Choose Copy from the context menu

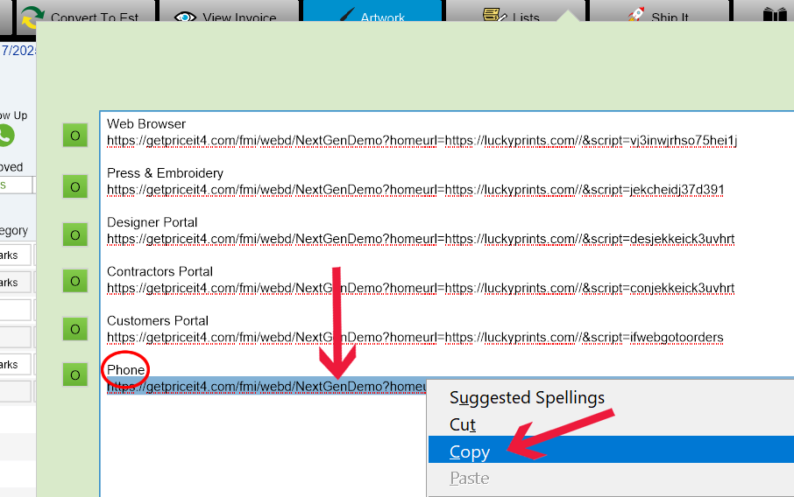click(x=611, y=451)
